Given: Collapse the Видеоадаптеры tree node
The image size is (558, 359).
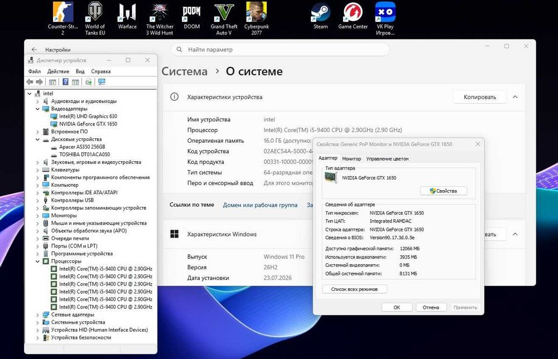Looking at the screenshot, I should (x=37, y=109).
